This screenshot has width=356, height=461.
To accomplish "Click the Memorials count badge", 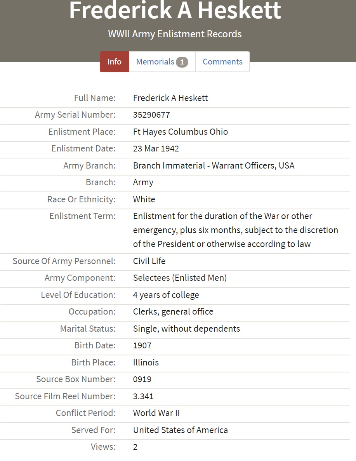I will pos(182,62).
